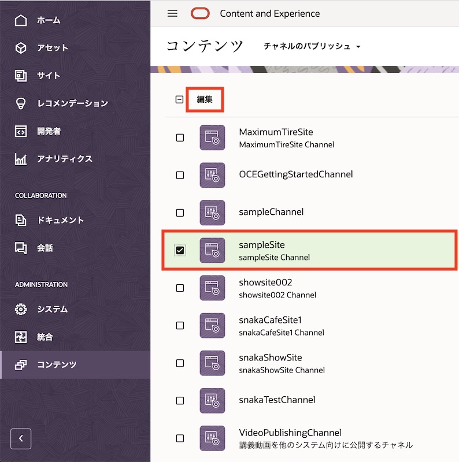Viewport: 459px width, 462px height.
Task: Click the Oracle logo icon
Action: coord(200,14)
